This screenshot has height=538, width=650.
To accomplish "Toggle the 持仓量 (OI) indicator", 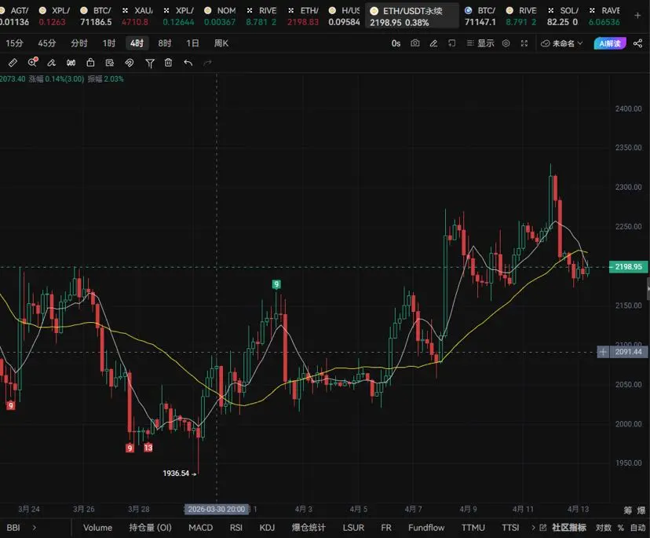I will point(150,528).
